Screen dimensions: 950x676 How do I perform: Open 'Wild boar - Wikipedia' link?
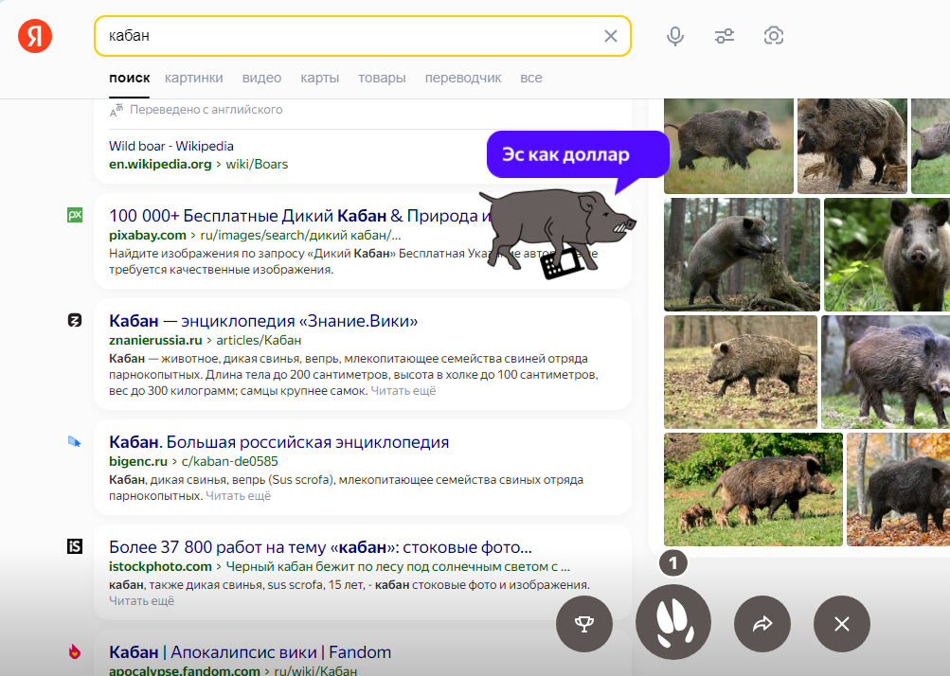[170, 146]
